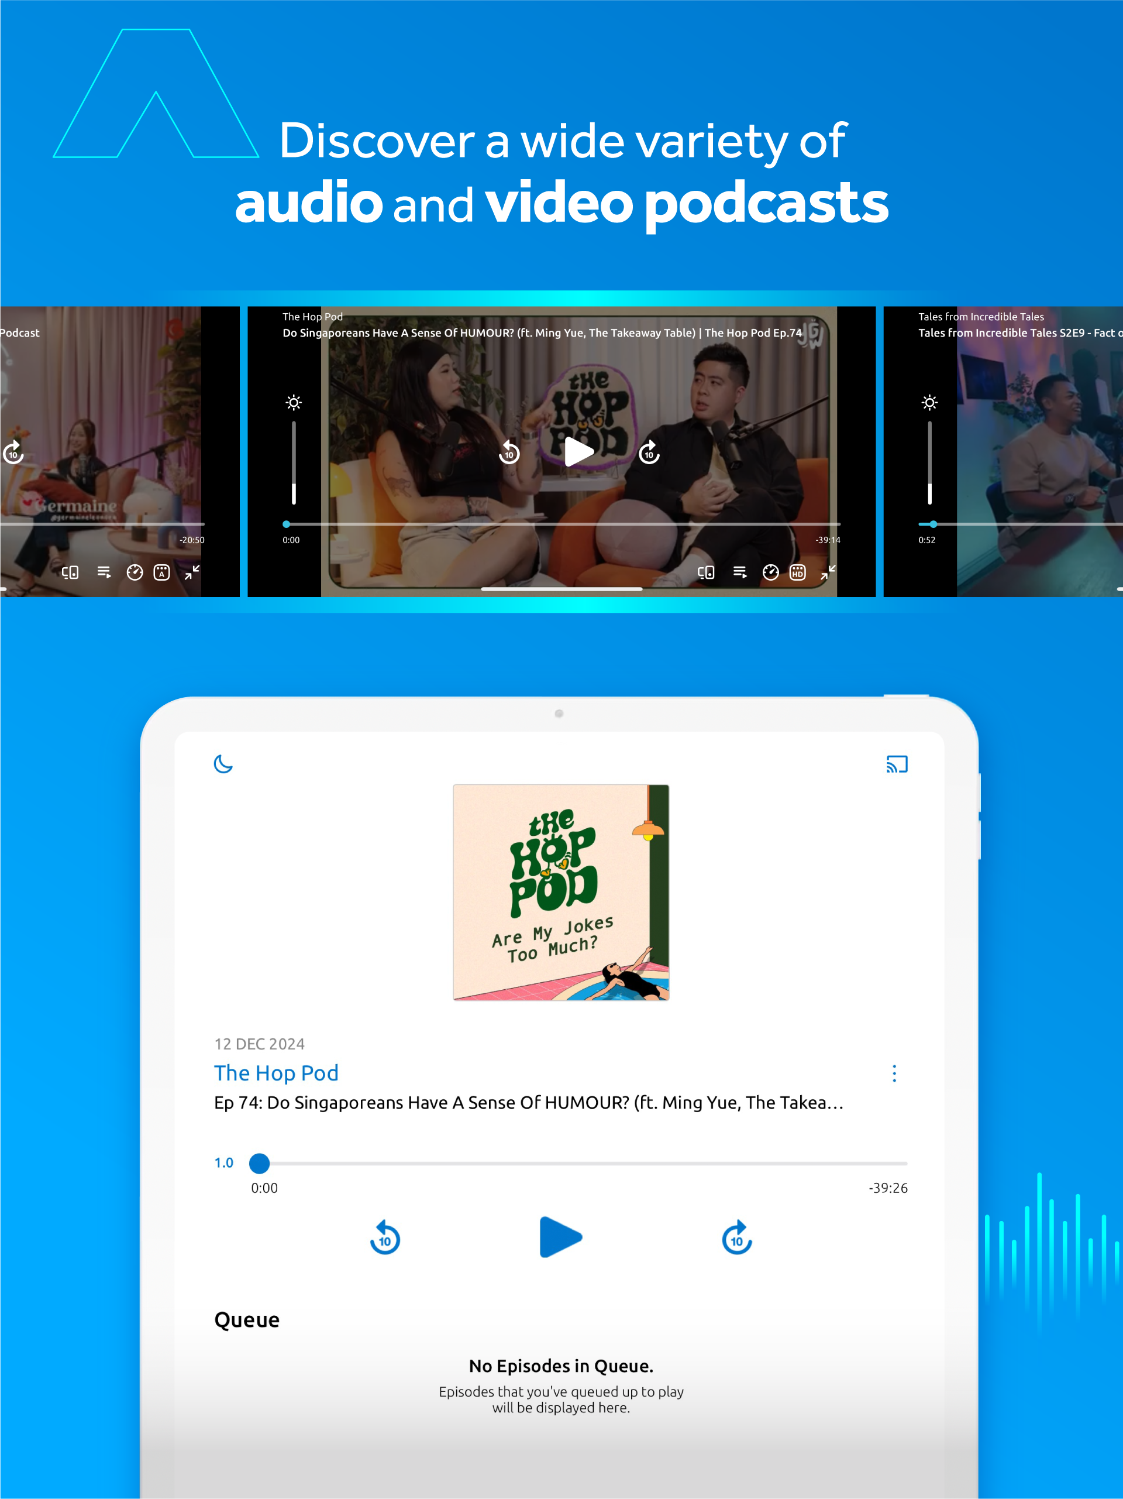1123x1499 pixels.
Task: Open queue playlist icon in center video
Action: [740, 572]
